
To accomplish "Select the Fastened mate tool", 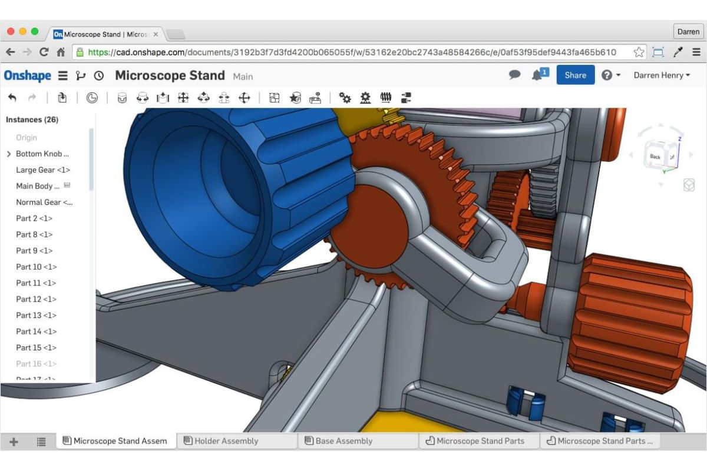I will pyautogui.click(x=122, y=98).
